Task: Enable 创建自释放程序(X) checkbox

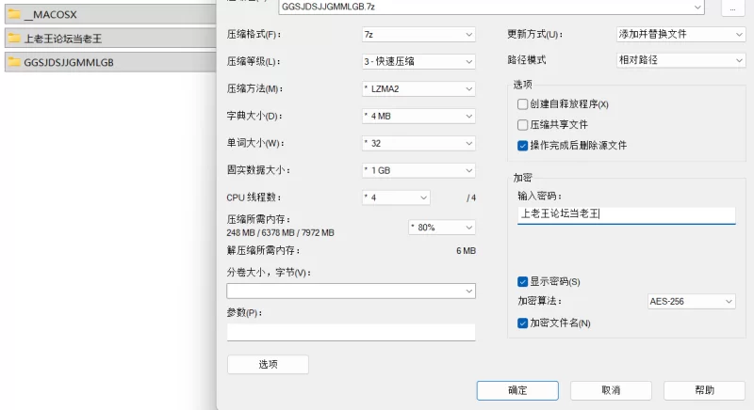Action: (x=523, y=104)
